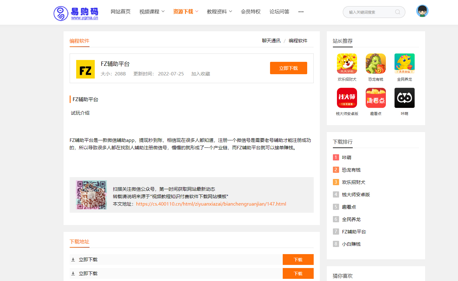Viewport: 458px width, 281px height.
Task: Click 加入收藏 to bookmark the app
Action: point(200,74)
